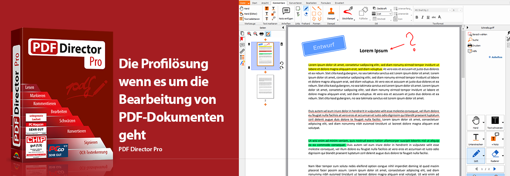510x176 pixels.
Task: Select the Stempel stamp tool
Action: point(331,11)
